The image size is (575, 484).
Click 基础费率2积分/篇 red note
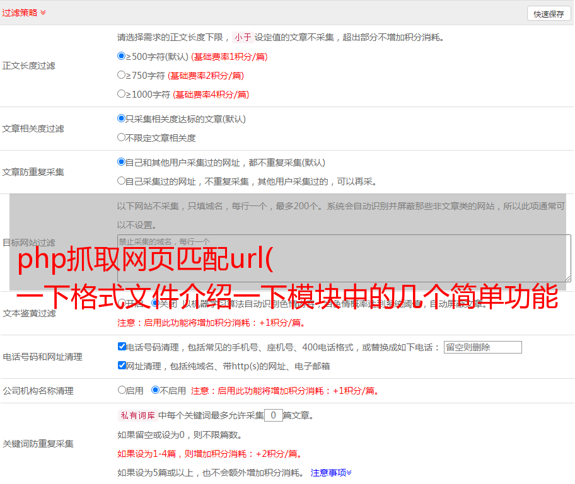click(x=206, y=76)
